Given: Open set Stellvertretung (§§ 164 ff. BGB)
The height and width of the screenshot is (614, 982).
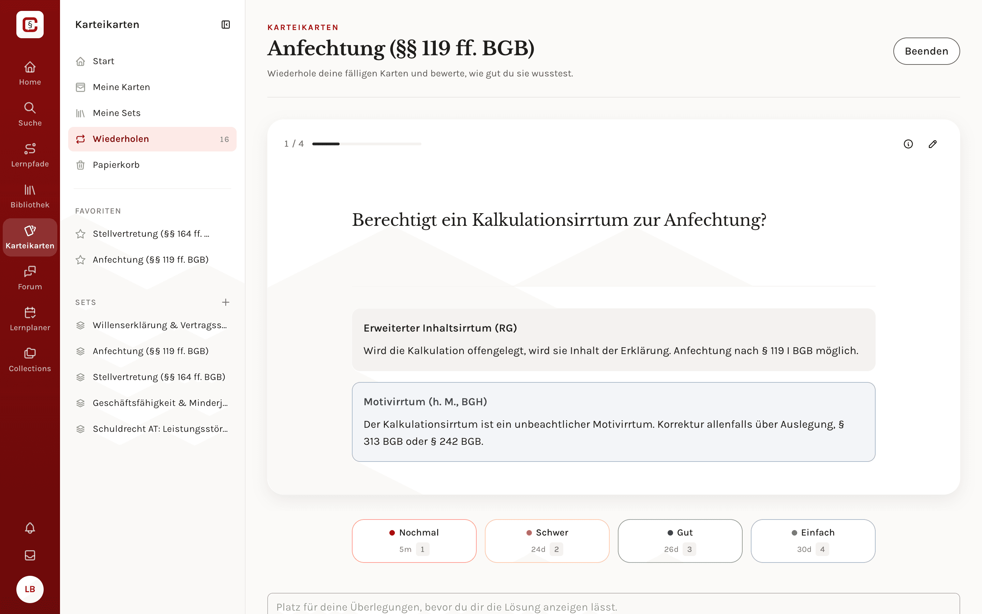Looking at the screenshot, I should pyautogui.click(x=152, y=377).
